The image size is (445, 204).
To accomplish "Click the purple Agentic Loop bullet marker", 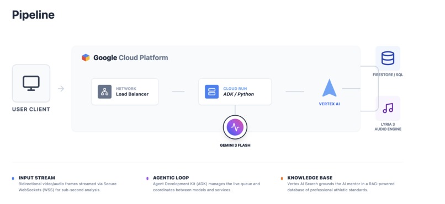I will coord(147,179).
